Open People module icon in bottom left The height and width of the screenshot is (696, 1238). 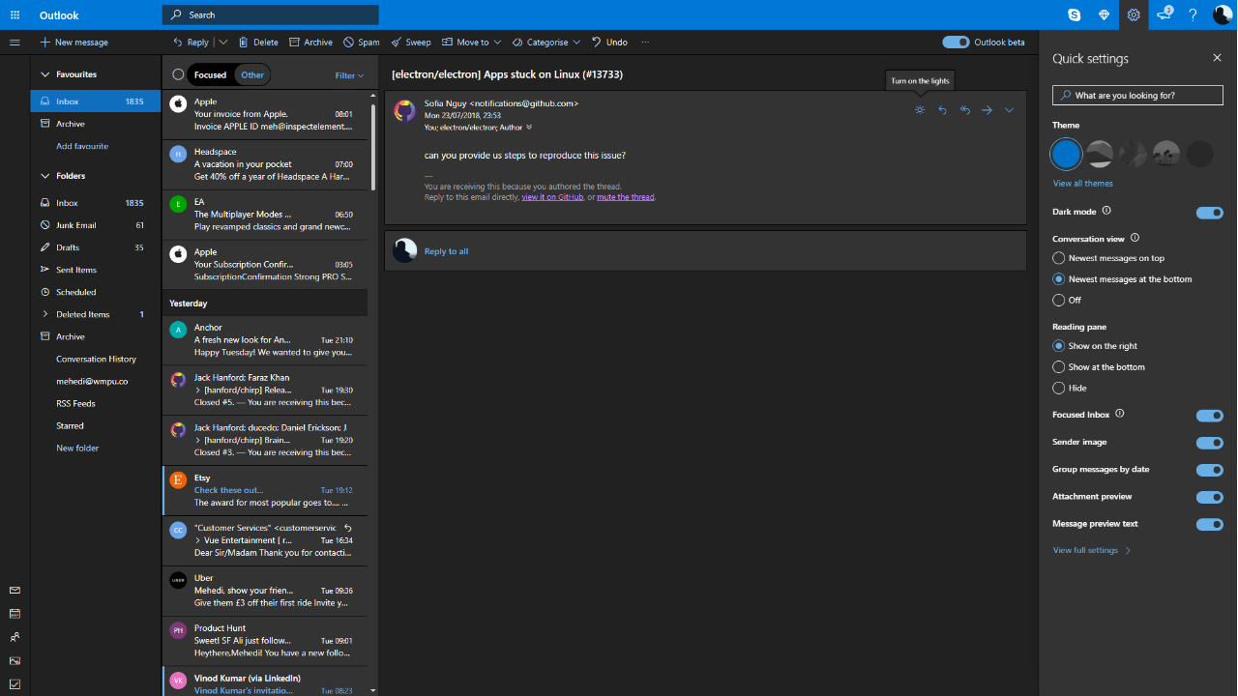point(15,637)
